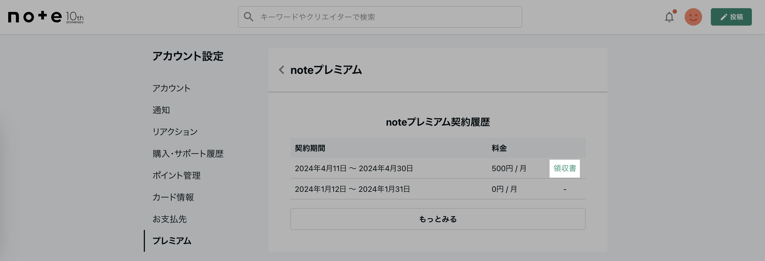The width and height of the screenshot is (765, 261).
Task: Open the 領収書 receipt link
Action: click(x=565, y=168)
